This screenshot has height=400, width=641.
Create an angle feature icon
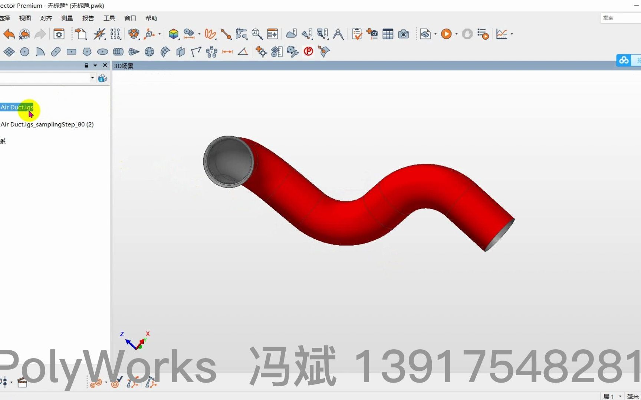[243, 52]
